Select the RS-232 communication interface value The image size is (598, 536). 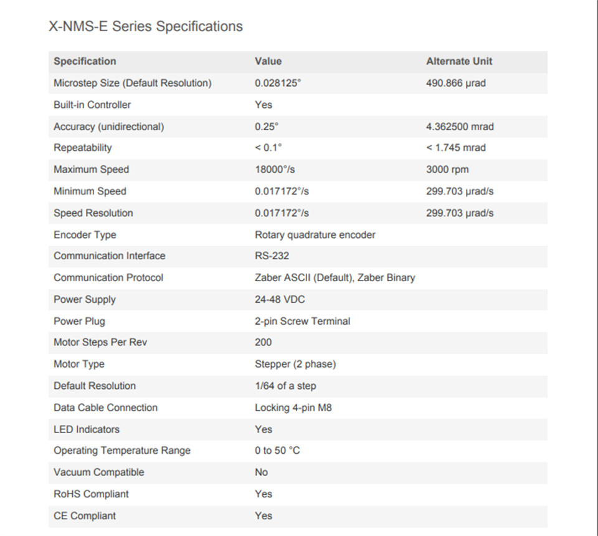272,256
